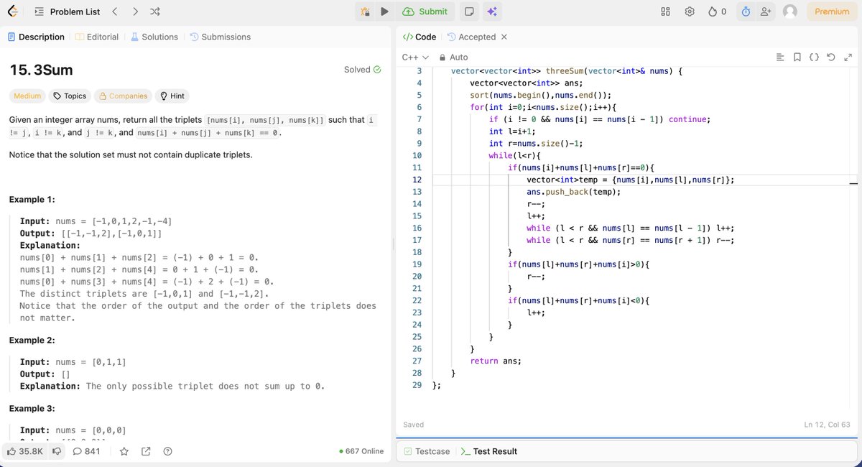
Task: Click the code line 'return ans;'
Action: [496, 361]
